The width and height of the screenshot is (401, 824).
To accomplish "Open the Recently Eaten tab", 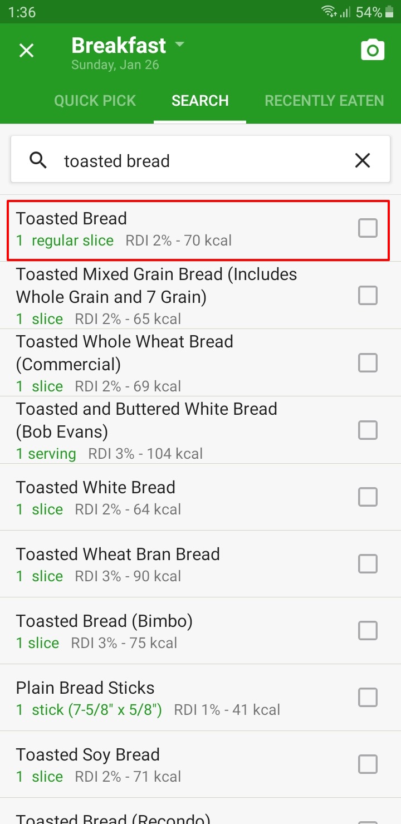I will [324, 101].
